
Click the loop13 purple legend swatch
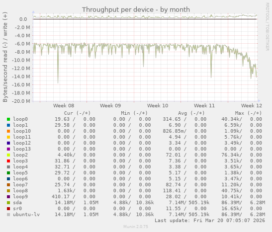coord(8,149)
